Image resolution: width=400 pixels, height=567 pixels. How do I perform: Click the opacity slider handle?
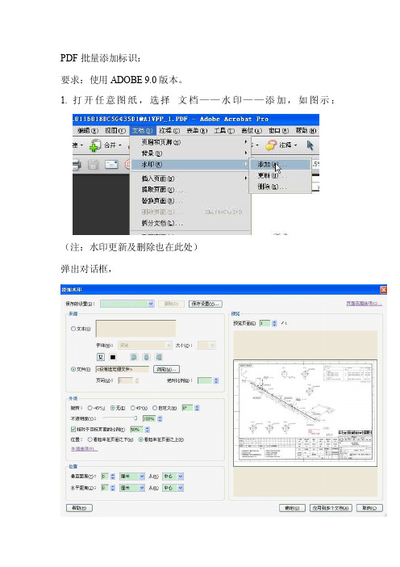[x=135, y=418]
